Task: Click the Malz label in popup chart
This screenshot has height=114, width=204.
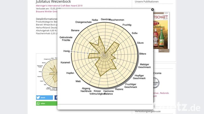Action: [x=78, y=81]
